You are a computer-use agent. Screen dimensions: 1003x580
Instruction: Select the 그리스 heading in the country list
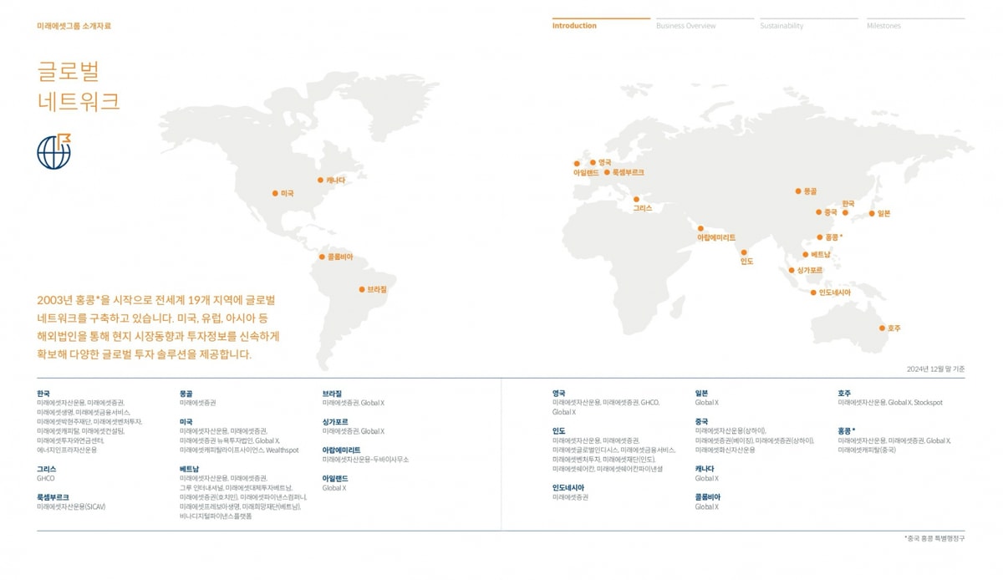[47, 469]
